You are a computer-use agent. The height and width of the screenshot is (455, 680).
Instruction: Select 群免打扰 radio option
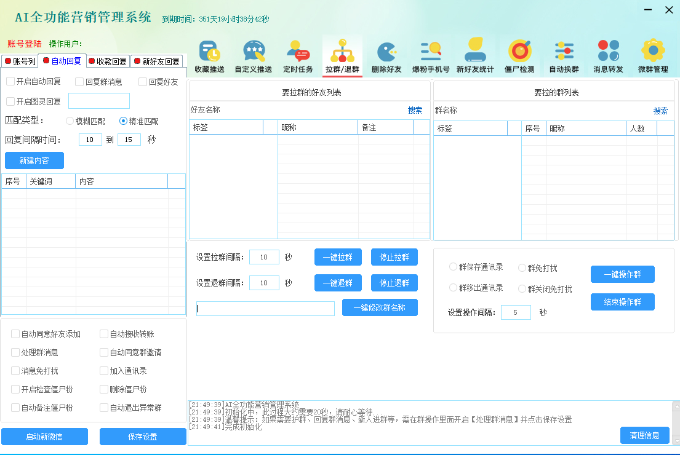coord(522,268)
